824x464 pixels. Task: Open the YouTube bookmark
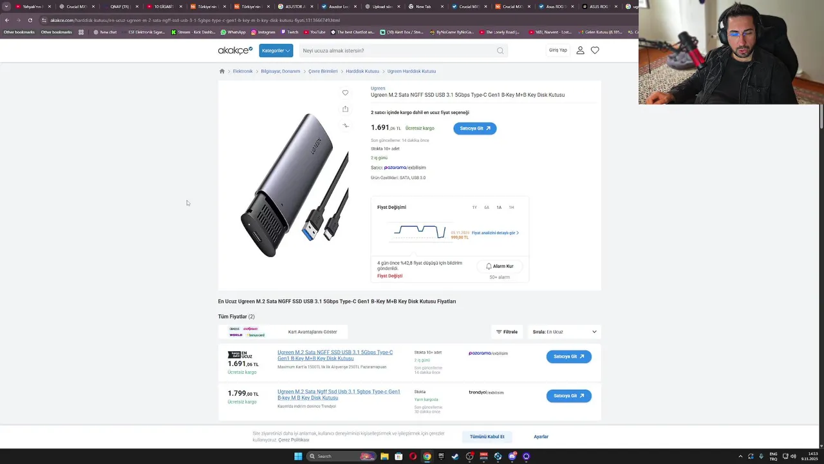coord(315,32)
